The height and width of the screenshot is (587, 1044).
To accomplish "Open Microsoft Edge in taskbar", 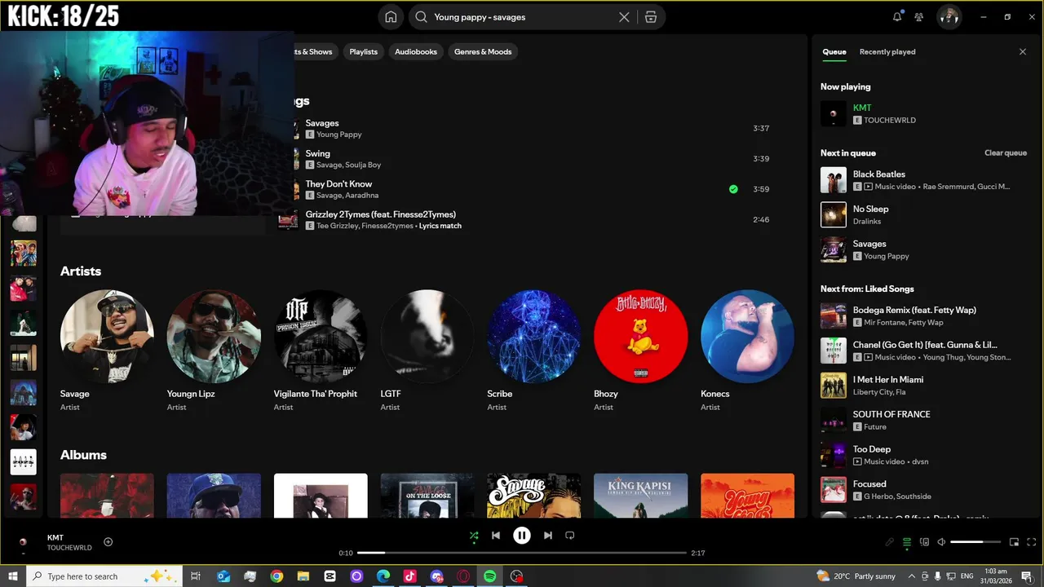I will 383,576.
